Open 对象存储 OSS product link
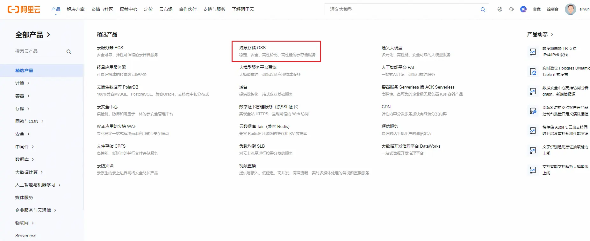The height and width of the screenshot is (241, 590). point(252,48)
